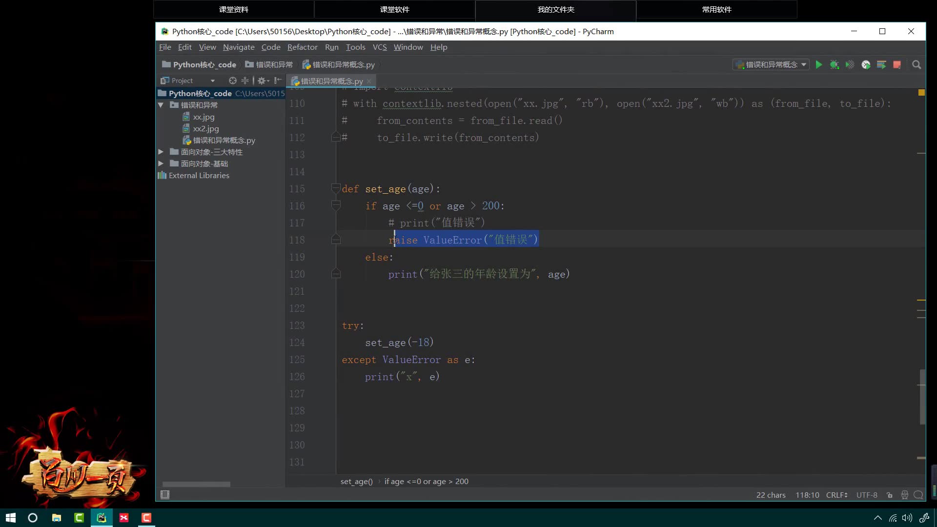Click the green Run button

pyautogui.click(x=819, y=64)
